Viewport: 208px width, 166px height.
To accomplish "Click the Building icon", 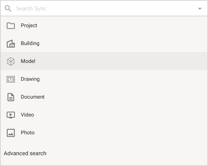I will 11,44.
